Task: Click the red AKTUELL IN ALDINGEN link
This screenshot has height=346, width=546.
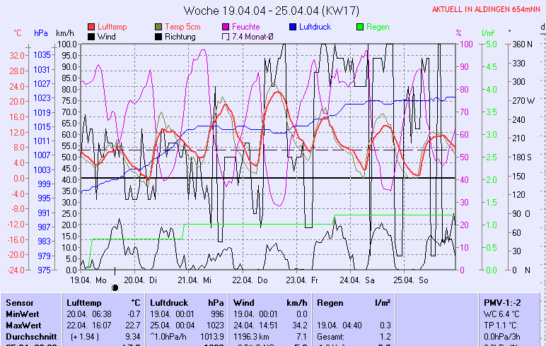Action: click(x=487, y=9)
